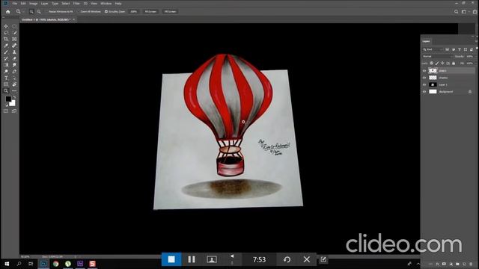The image size is (479, 269).
Task: Choose Zoom In mode in options bar
Action: coord(31,12)
